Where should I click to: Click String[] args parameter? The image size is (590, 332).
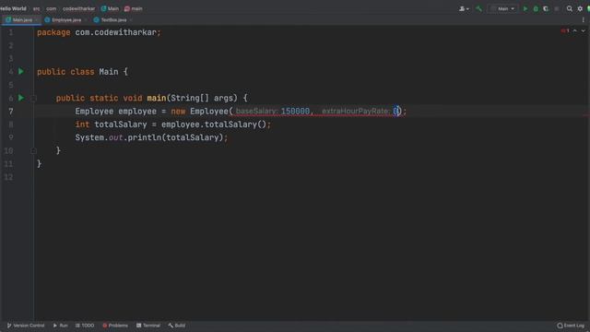pyautogui.click(x=204, y=99)
